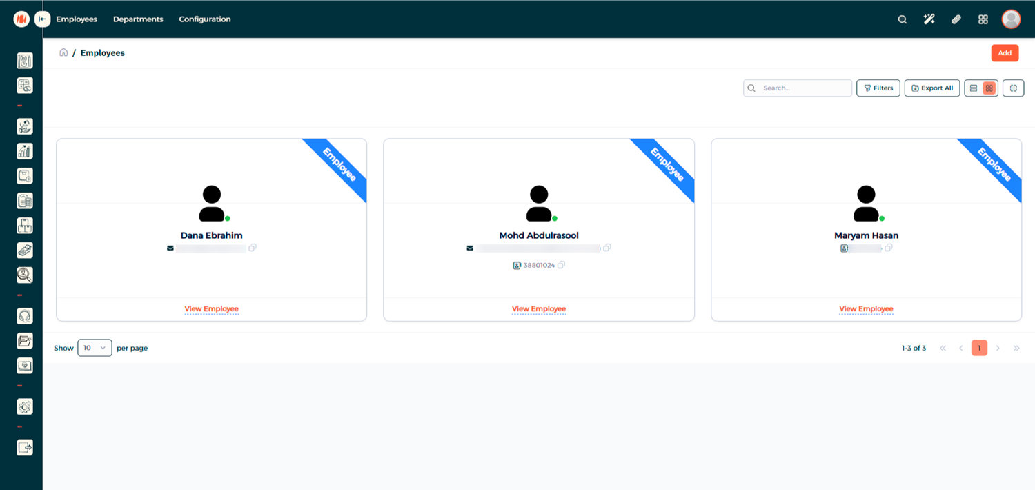
Task: Click the search magnifier icon in header
Action: (902, 19)
